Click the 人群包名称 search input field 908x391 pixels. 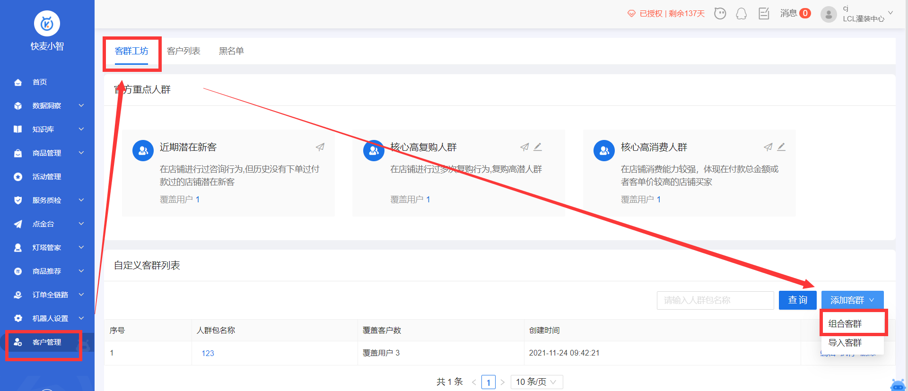[x=715, y=300]
